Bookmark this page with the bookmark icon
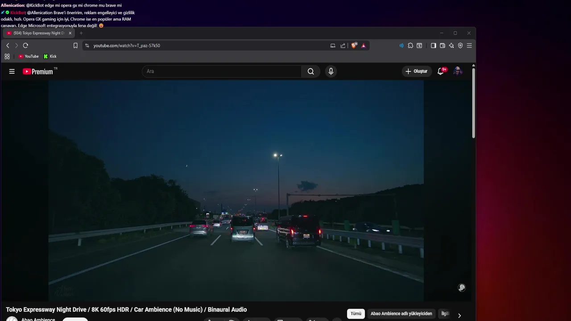This screenshot has height=321, width=571. point(75,45)
